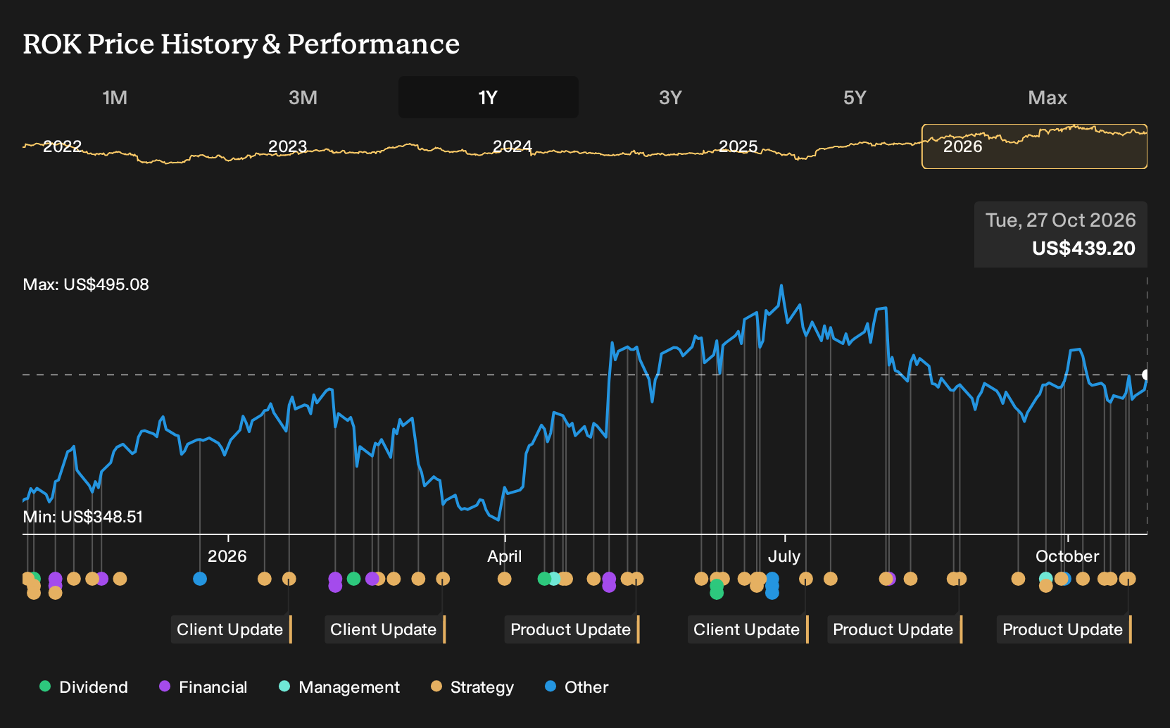Jump to 2024 in the overview chart
This screenshot has height=728, width=1170.
(512, 146)
